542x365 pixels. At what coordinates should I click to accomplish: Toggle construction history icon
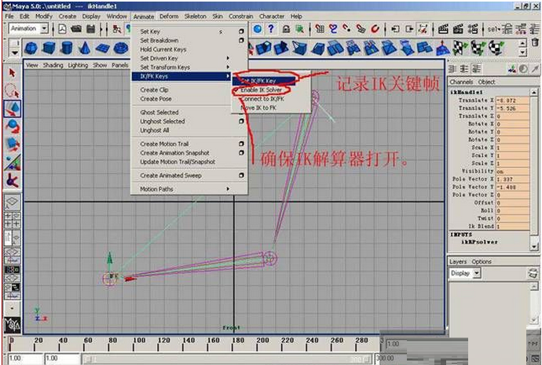pos(423,29)
